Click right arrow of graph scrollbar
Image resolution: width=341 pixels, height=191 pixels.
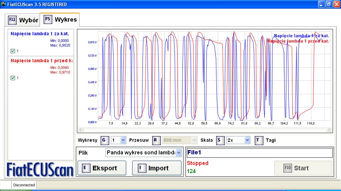point(329,130)
